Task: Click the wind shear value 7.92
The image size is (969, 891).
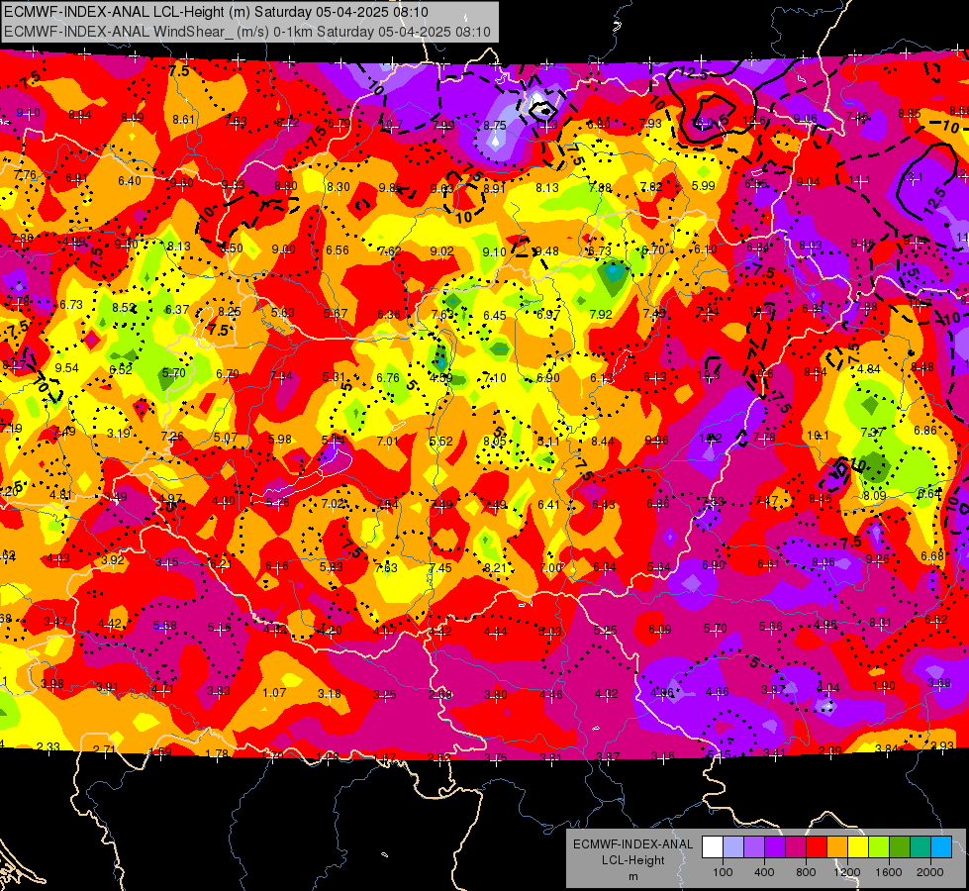Action: pyautogui.click(x=601, y=314)
